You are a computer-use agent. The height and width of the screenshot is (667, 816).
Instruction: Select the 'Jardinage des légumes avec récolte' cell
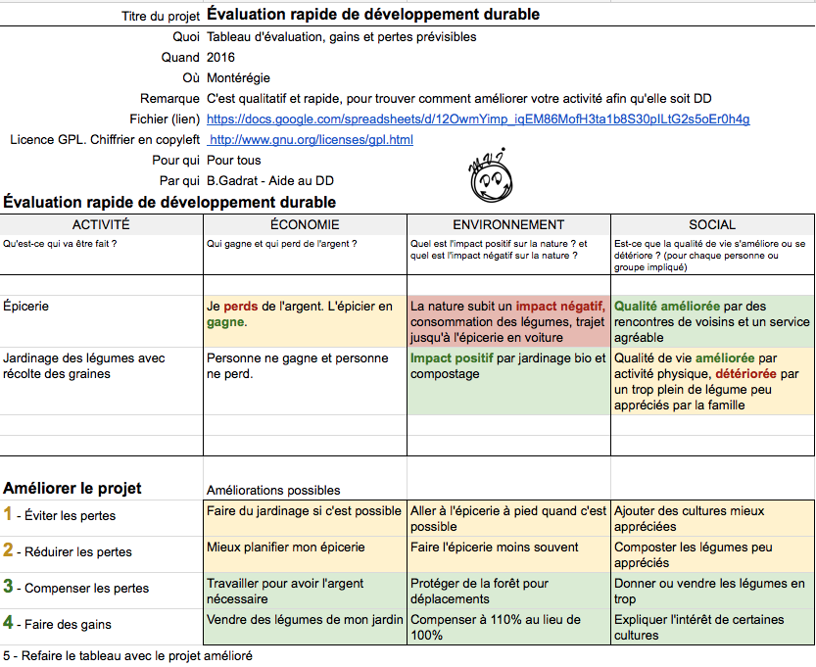point(102,381)
